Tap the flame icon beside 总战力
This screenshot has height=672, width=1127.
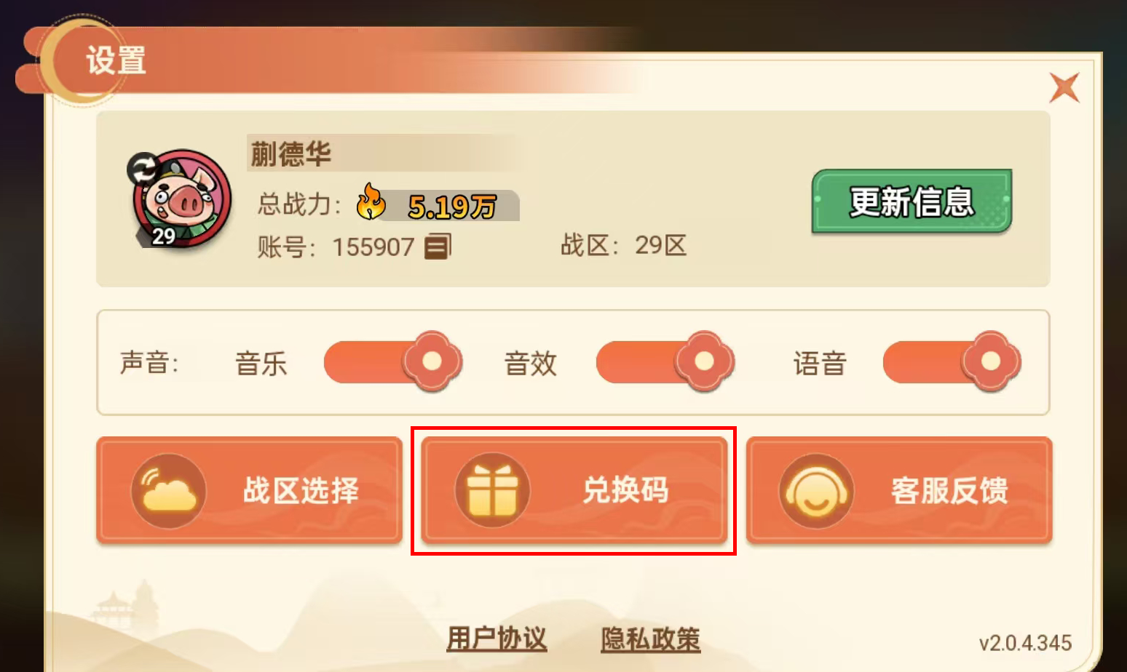click(371, 201)
